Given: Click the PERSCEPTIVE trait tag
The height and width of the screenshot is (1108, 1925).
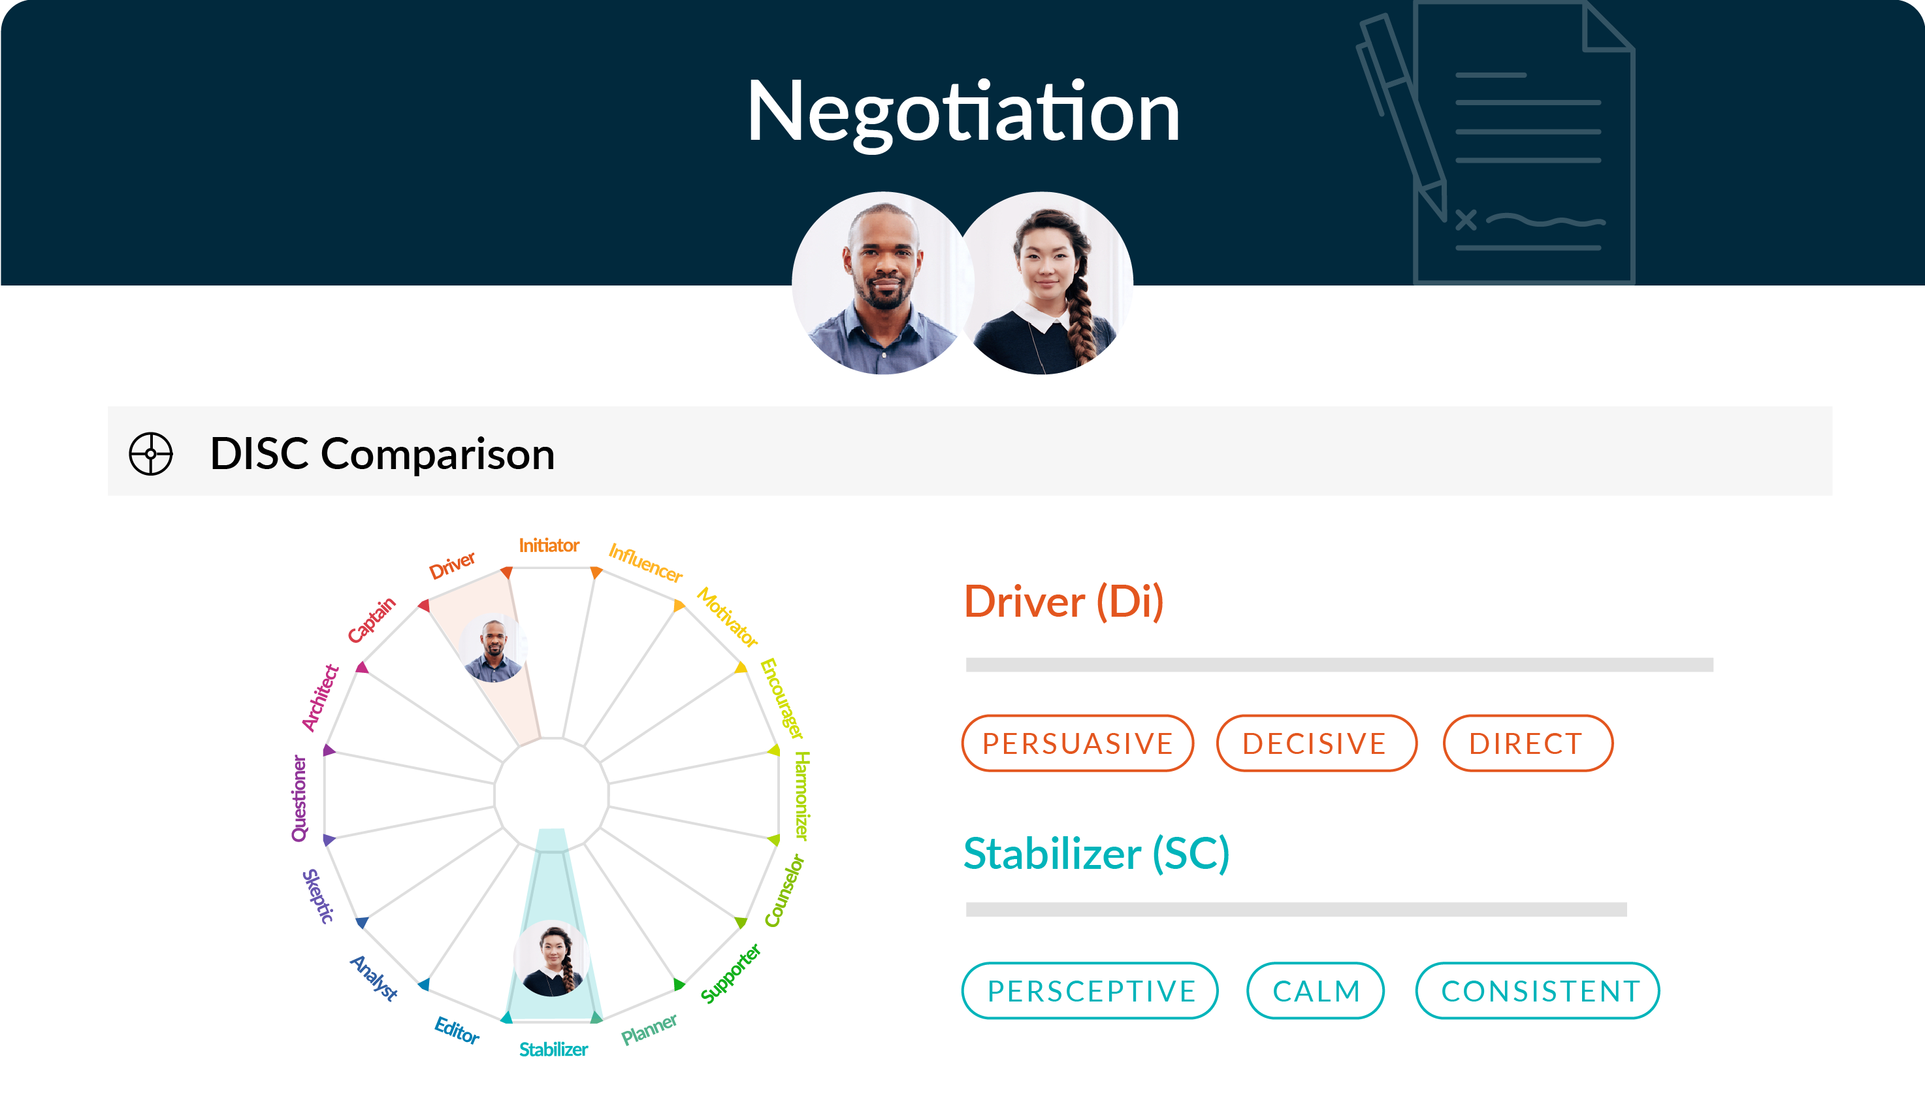Looking at the screenshot, I should point(1090,991).
